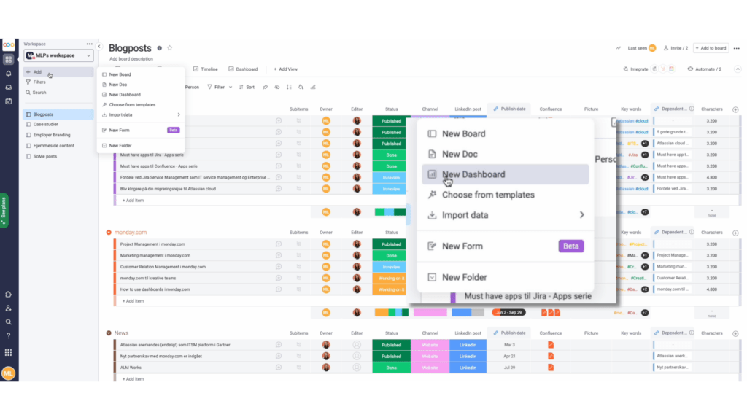Add a column with plus in News header
The width and height of the screenshot is (747, 420).
point(735,333)
